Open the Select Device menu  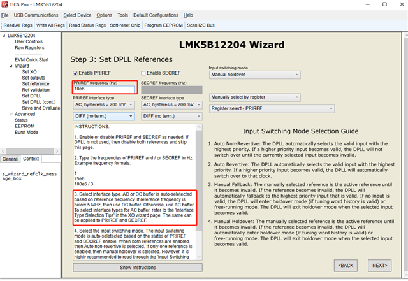point(77,15)
